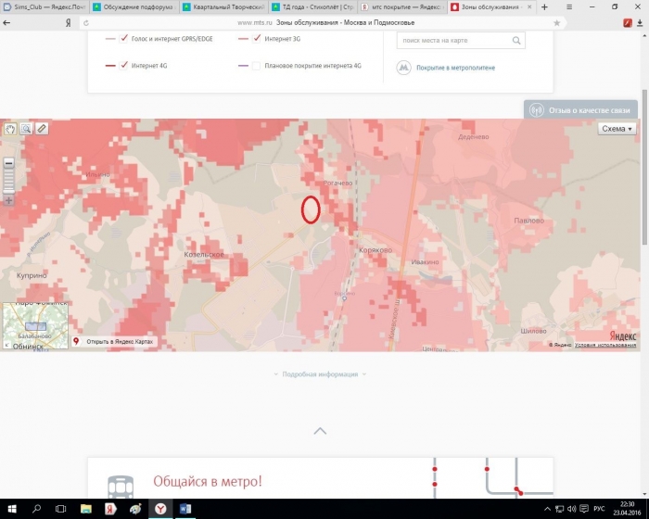Open volume control in system tray
Viewport: 649px width, 519px height.
tap(572, 509)
